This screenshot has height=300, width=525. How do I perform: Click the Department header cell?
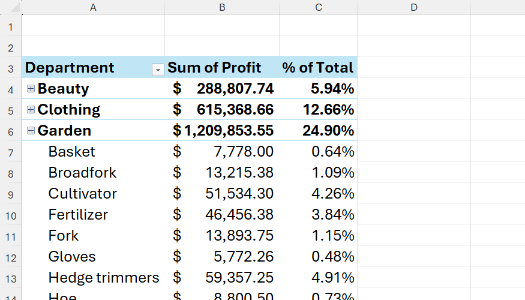[94, 67]
